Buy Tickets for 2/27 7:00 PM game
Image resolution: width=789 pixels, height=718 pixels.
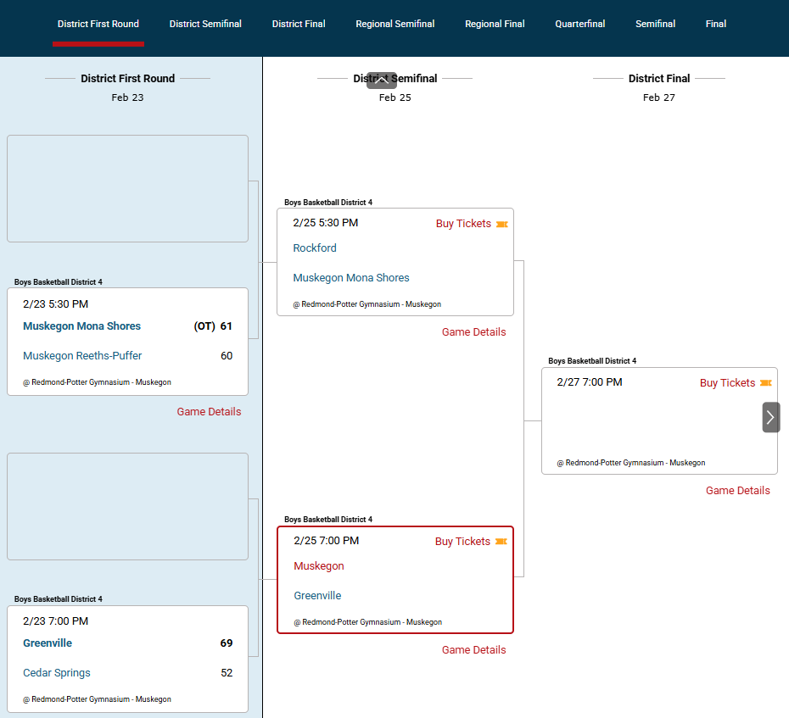[x=727, y=383]
